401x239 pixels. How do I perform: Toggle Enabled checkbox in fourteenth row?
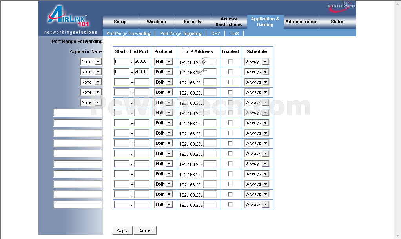(x=230, y=195)
